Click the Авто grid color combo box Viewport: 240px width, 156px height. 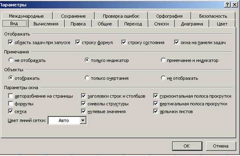pos(67,121)
